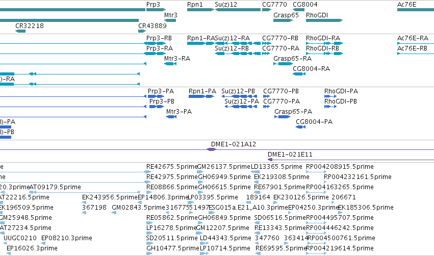Click EST LP03395.5prime
The image size is (434, 256).
[213, 197]
